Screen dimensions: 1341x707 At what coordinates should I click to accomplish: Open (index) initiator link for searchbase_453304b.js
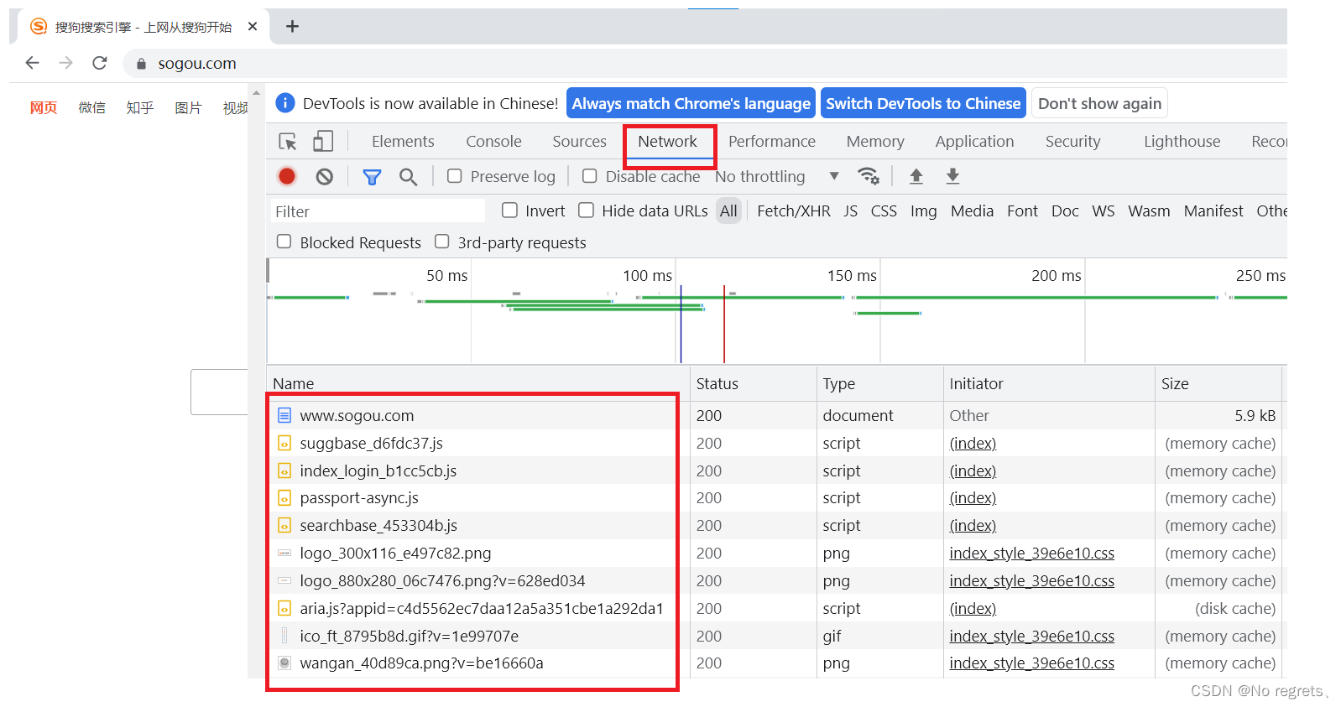973,526
